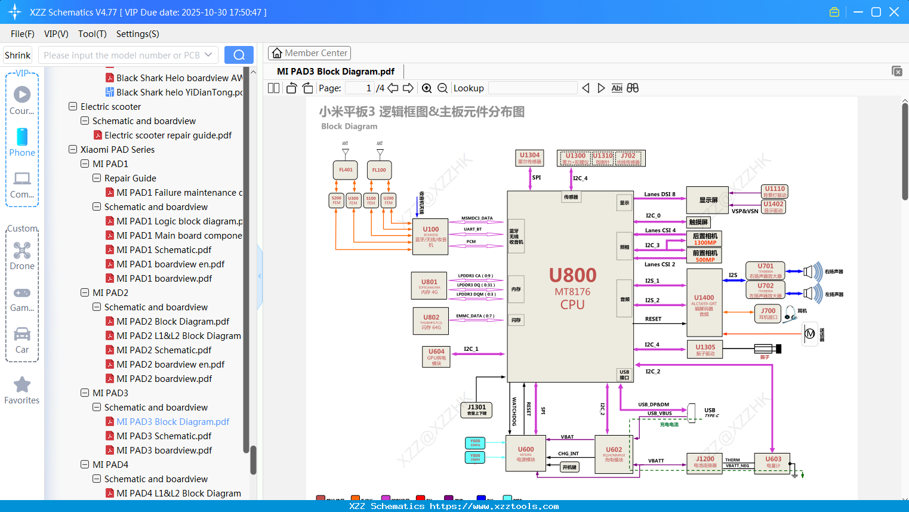The height and width of the screenshot is (512, 909).
Task: Click the Shrink button to collapse sidebar
Action: 17,54
